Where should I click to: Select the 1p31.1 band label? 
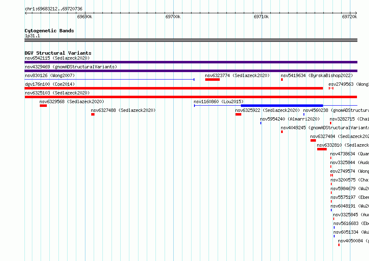pos(32,36)
